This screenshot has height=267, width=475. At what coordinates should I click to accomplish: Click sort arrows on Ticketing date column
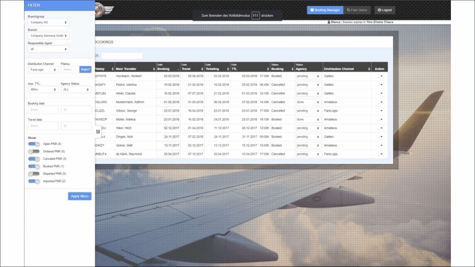point(227,69)
